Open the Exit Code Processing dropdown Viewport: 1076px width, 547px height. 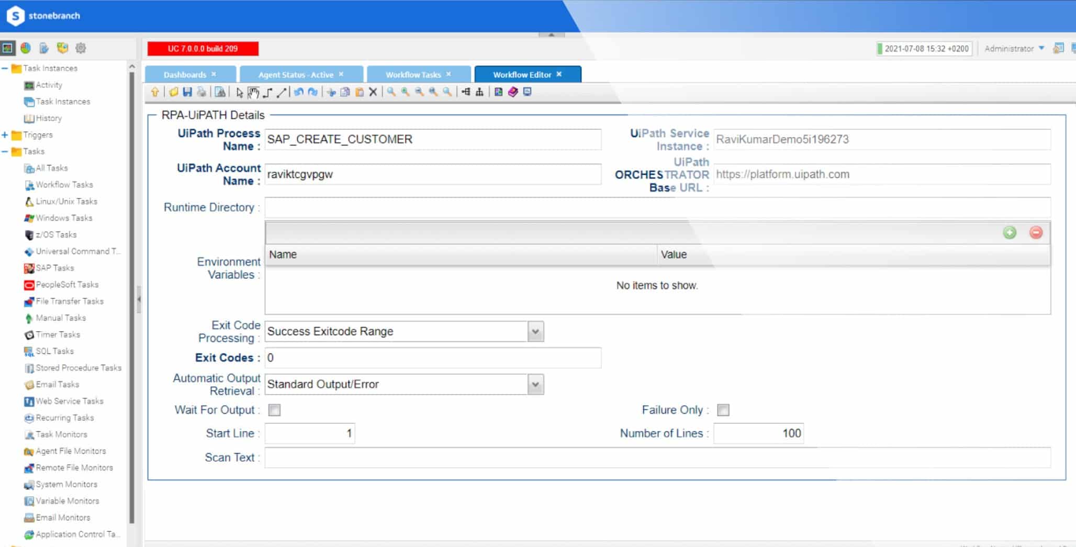535,331
